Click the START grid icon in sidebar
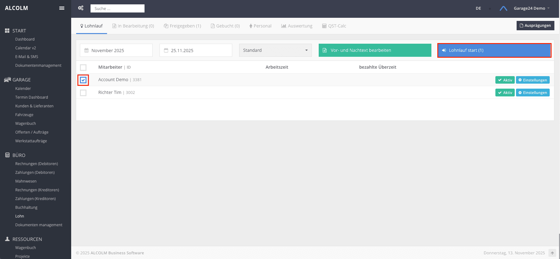Screen dimensions: 560x259 (x=7, y=31)
